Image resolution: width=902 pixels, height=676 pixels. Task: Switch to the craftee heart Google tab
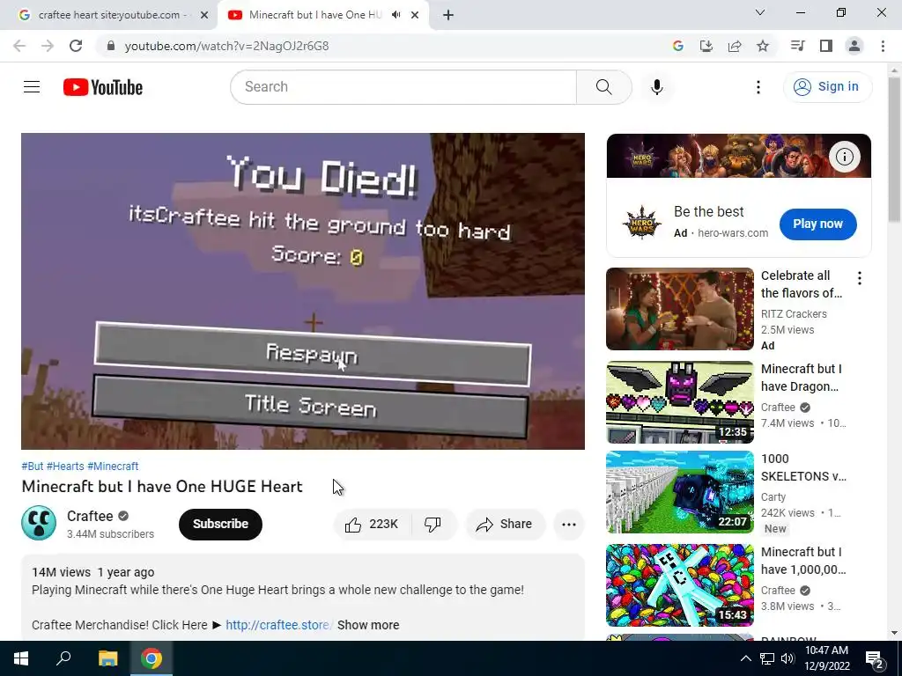pyautogui.click(x=113, y=15)
